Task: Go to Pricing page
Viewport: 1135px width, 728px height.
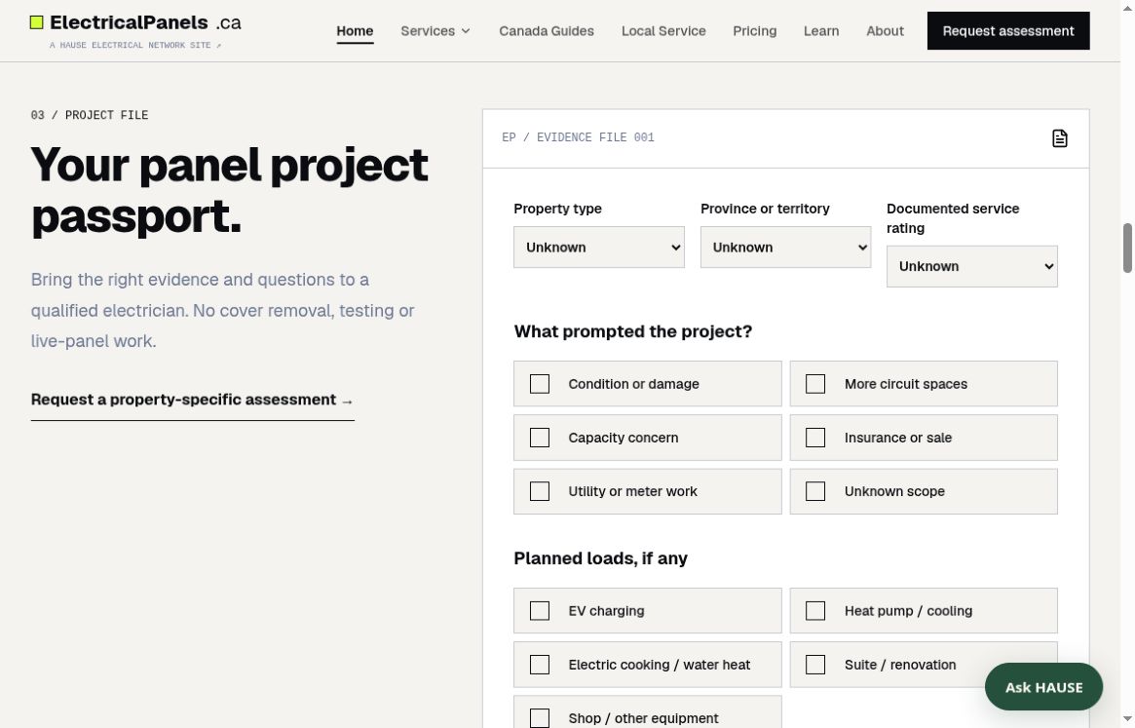Action: click(x=754, y=31)
